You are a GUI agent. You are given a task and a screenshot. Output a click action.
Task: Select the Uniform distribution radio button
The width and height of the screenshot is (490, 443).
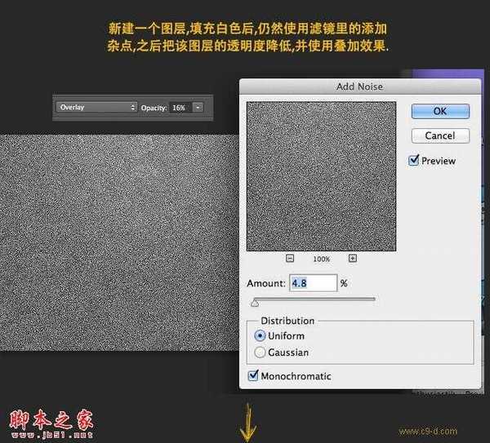click(261, 336)
